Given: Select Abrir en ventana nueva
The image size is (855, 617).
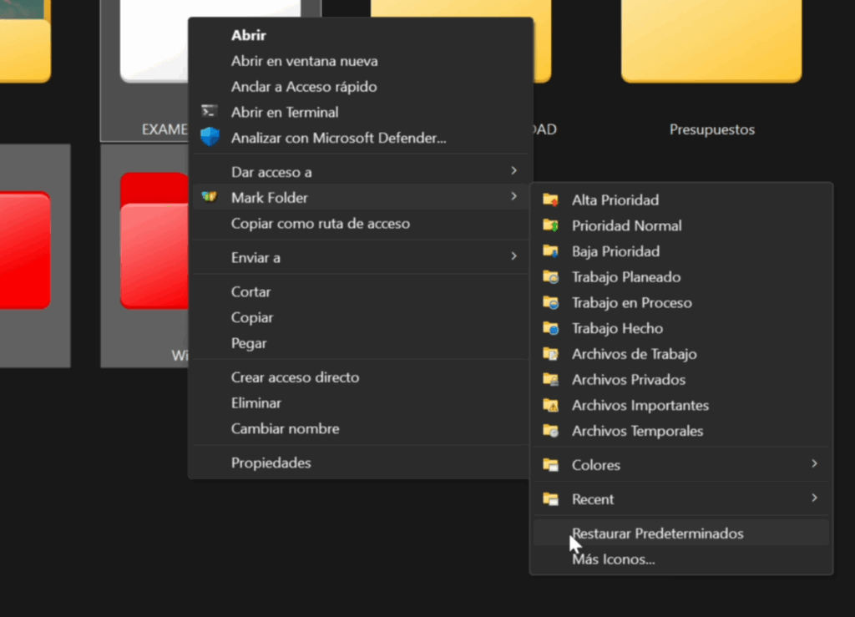Looking at the screenshot, I should (361, 61).
